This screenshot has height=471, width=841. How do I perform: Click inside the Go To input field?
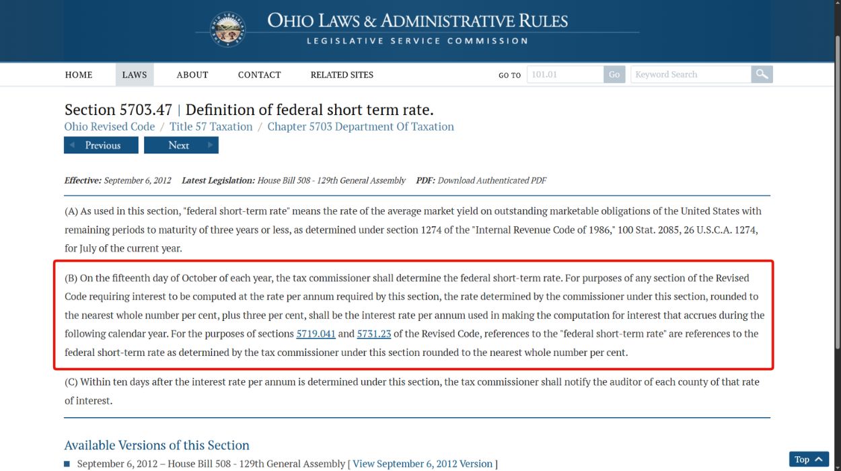coord(565,74)
